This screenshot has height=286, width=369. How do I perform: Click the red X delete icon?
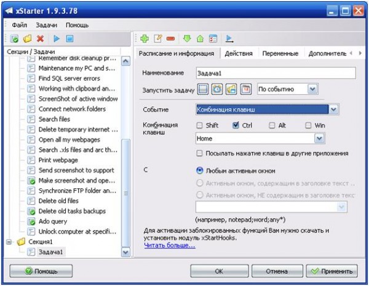tap(41, 38)
